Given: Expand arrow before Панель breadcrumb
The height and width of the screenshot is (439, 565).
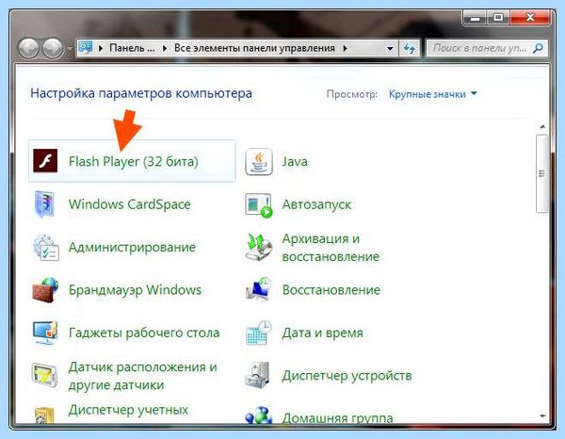Looking at the screenshot, I should [101, 48].
